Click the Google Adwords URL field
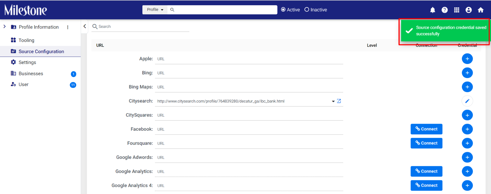The image size is (491, 194). [x=249, y=157]
